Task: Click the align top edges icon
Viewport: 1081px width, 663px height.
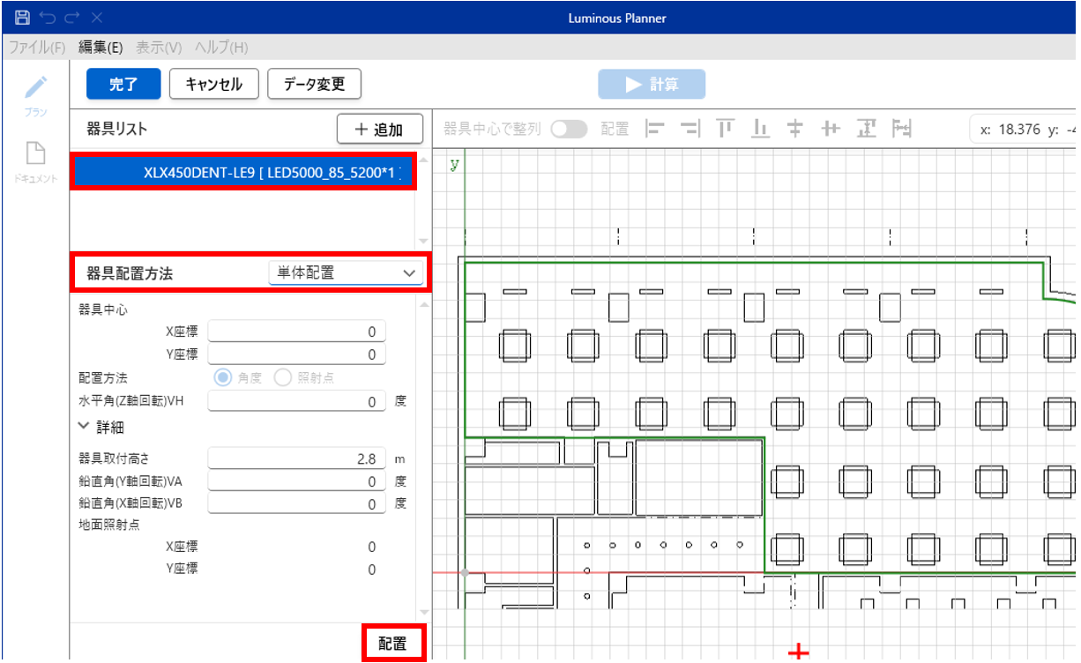Action: [726, 129]
